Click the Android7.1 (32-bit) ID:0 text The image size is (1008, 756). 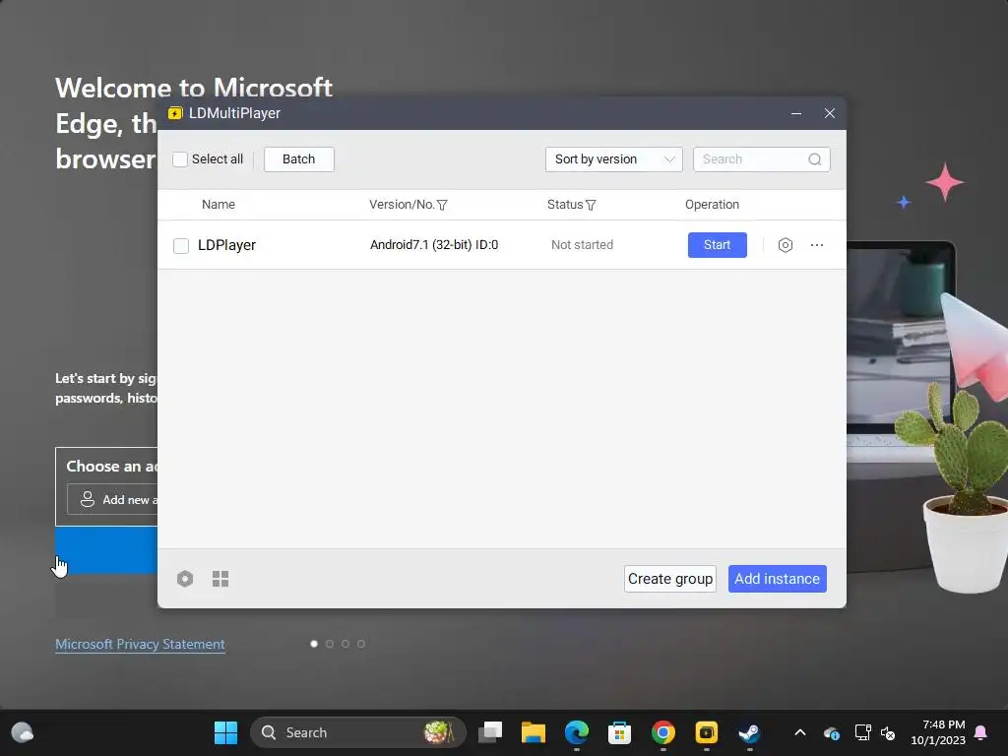click(434, 245)
